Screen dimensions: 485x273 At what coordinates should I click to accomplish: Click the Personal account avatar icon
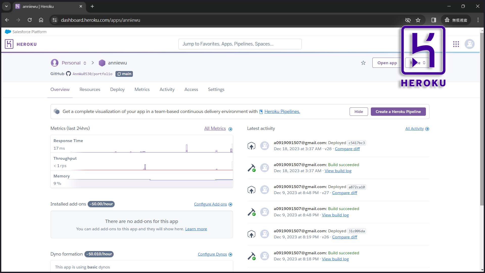coord(55,63)
